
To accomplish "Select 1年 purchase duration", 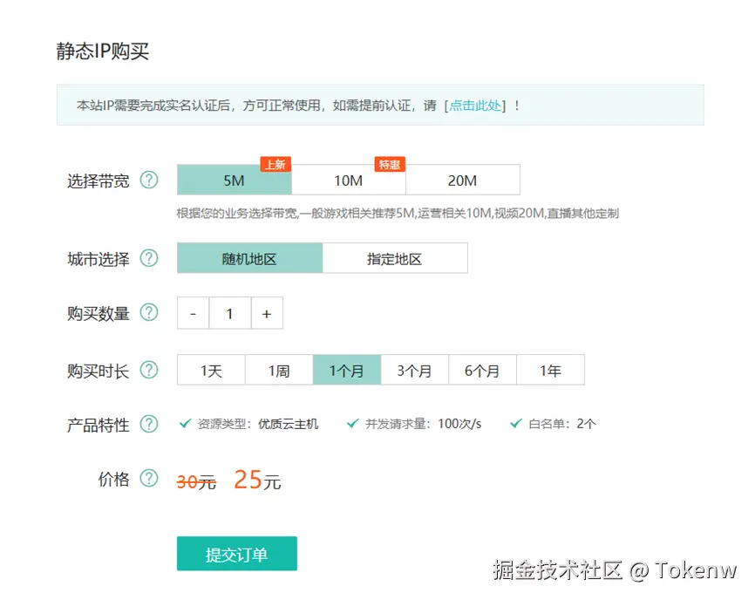I will [x=550, y=371].
